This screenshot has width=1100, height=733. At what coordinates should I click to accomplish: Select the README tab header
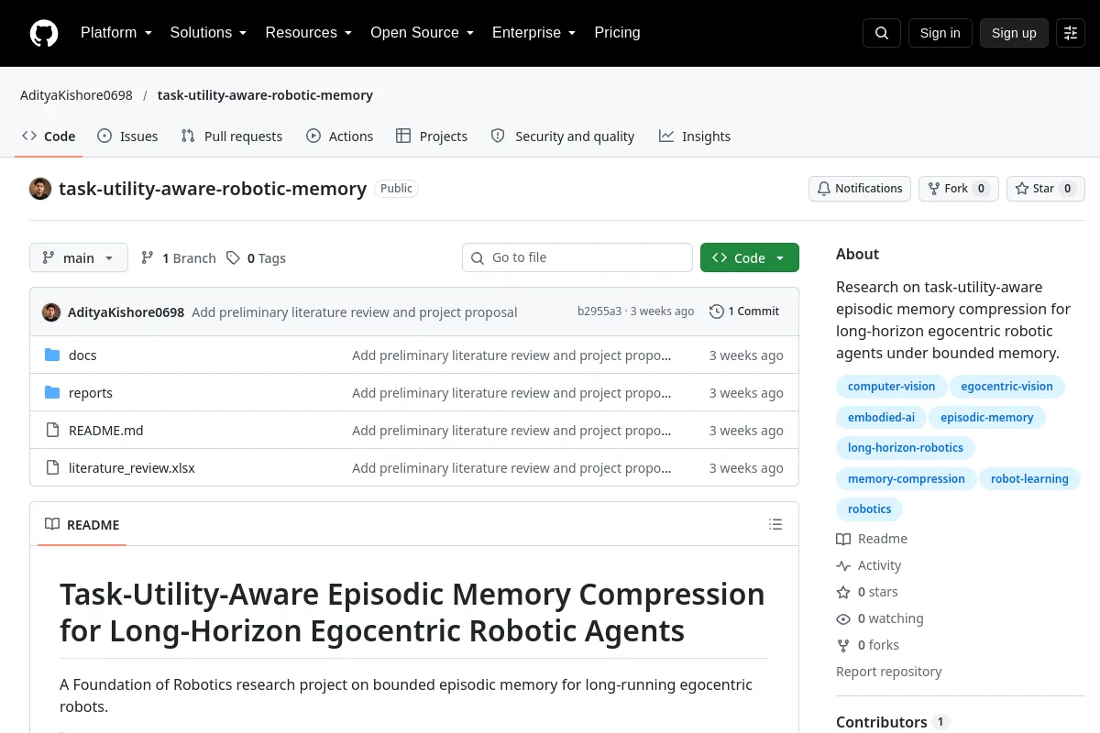pos(82,525)
